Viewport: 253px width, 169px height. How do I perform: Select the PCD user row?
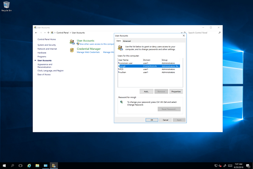pyautogui.click(x=149, y=69)
